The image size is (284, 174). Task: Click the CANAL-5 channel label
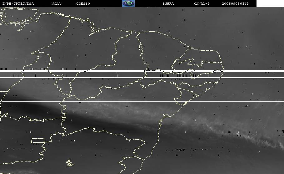[x=202, y=4]
